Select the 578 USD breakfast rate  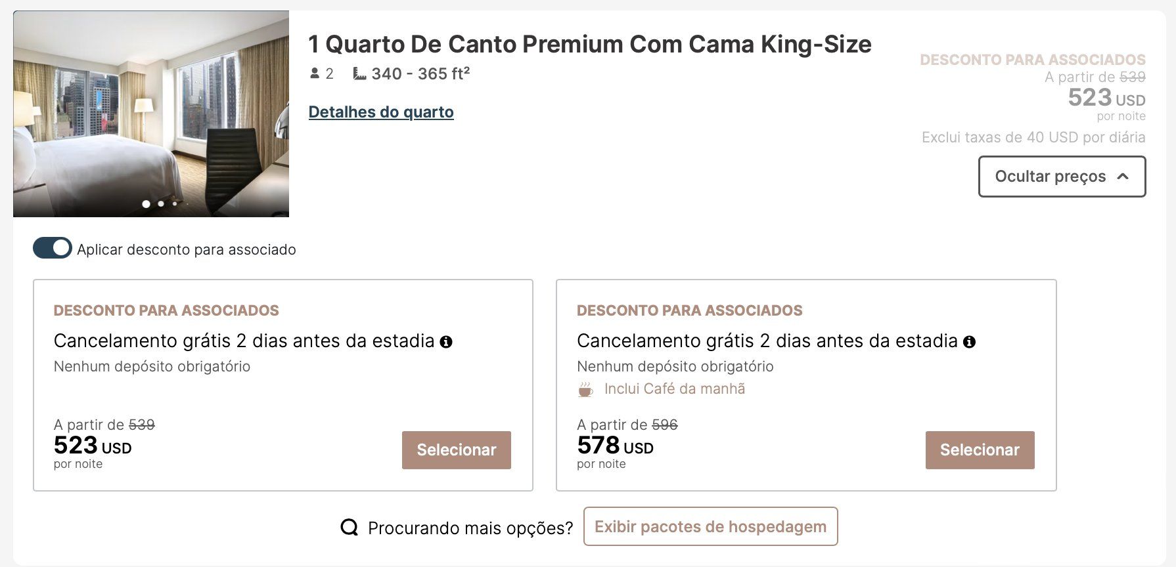[x=980, y=450]
